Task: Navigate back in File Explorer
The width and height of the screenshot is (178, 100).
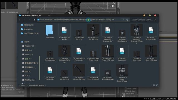Action: tap(19, 20)
